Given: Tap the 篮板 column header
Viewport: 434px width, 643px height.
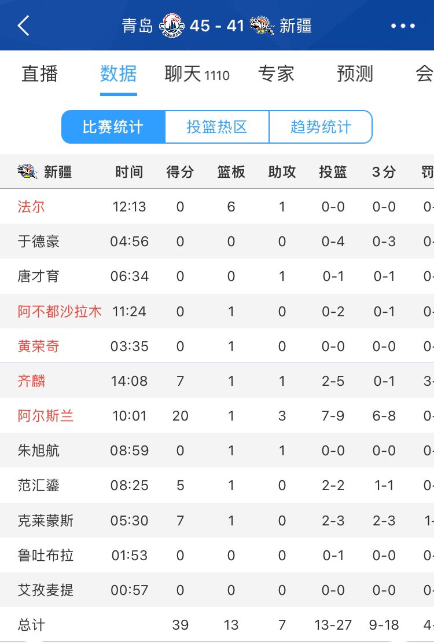Looking at the screenshot, I should click(x=231, y=172).
